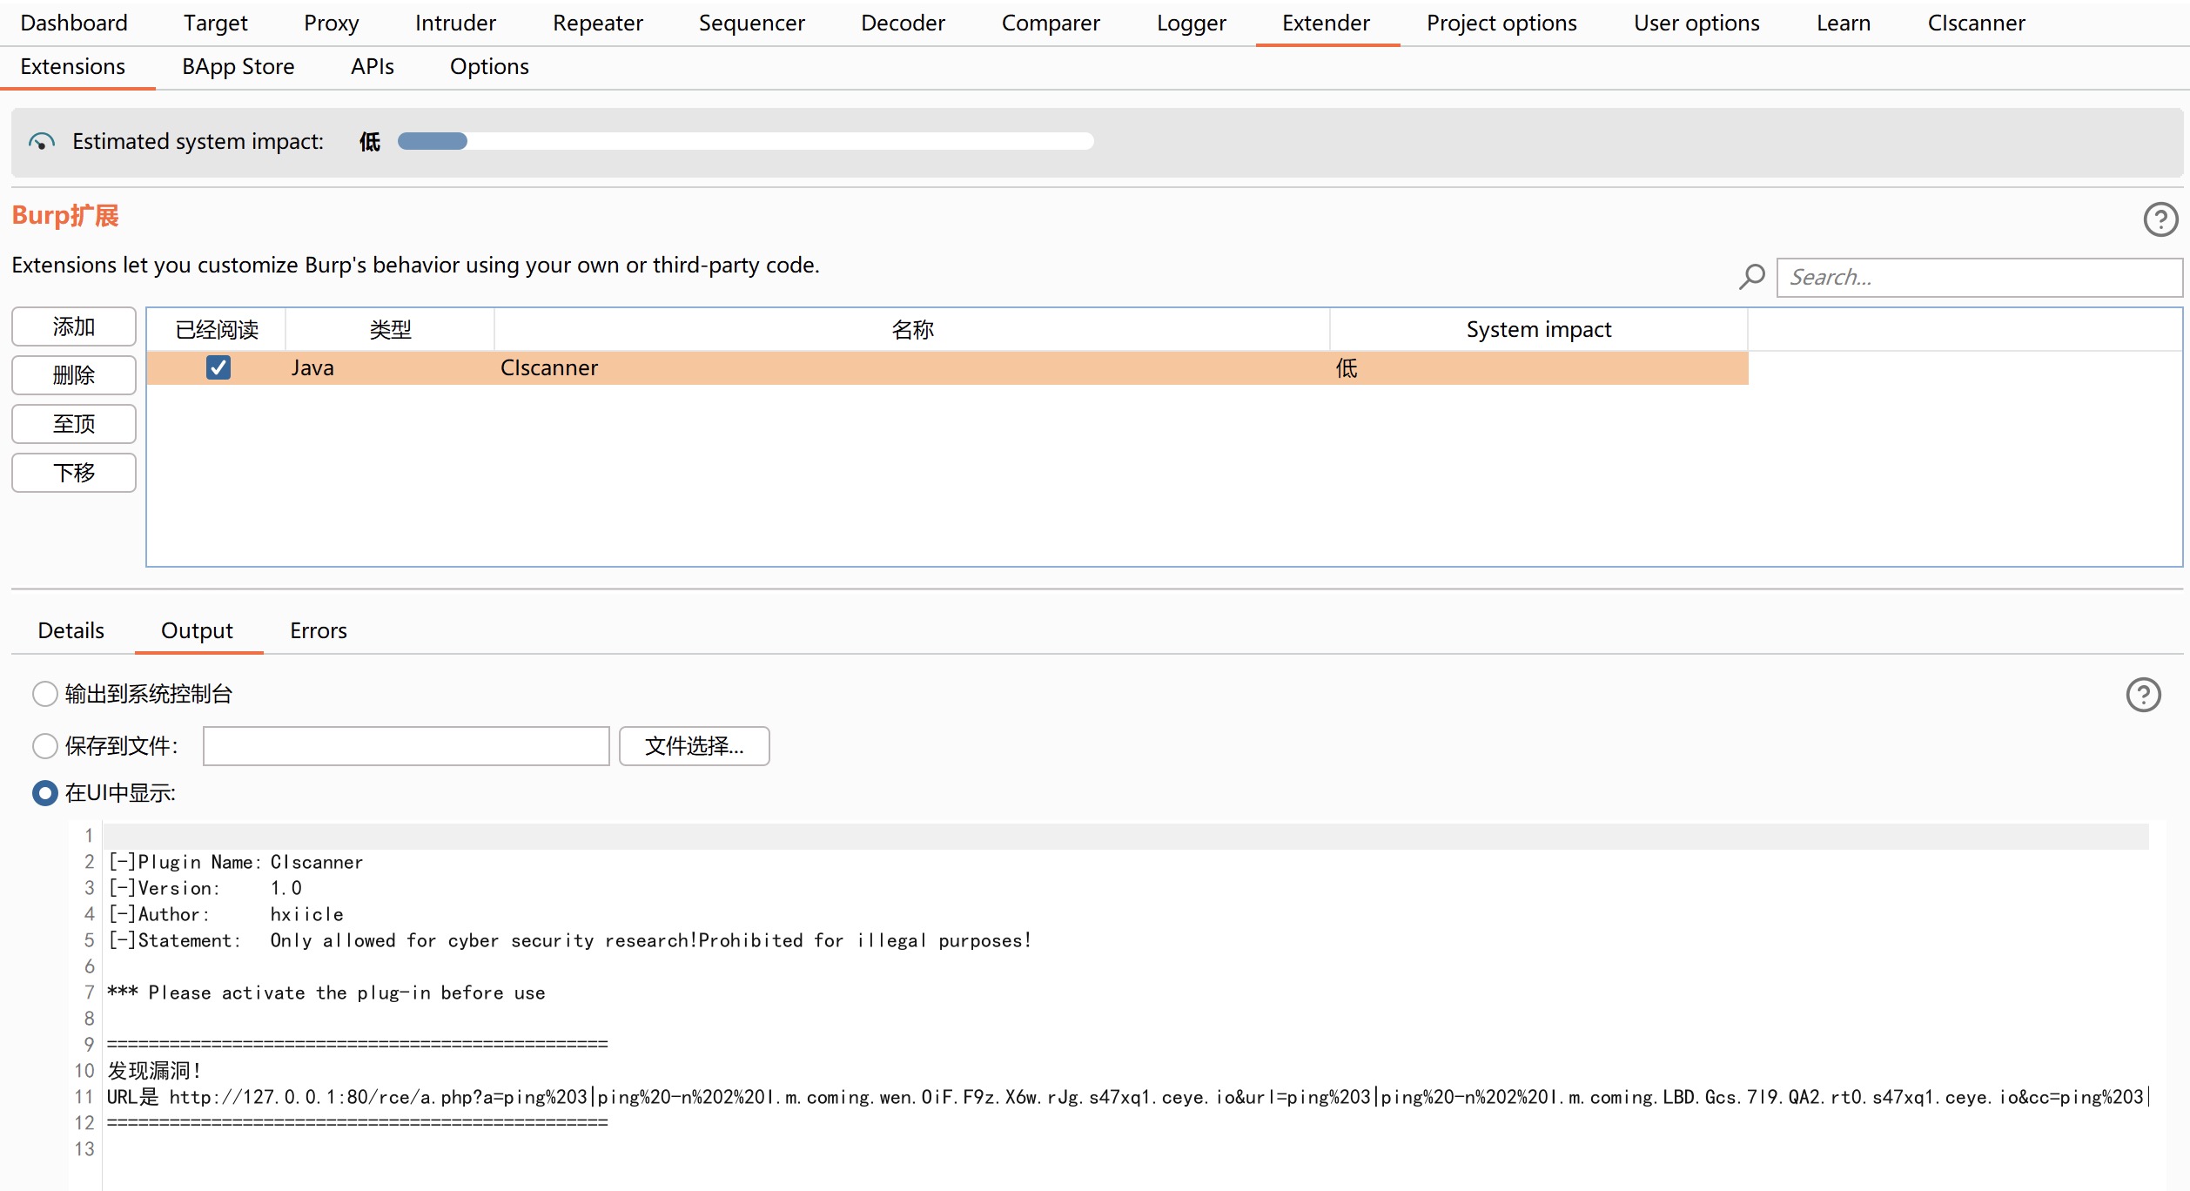Open the CIscanner top tab
This screenshot has width=2190, height=1191.
coord(1976,23)
